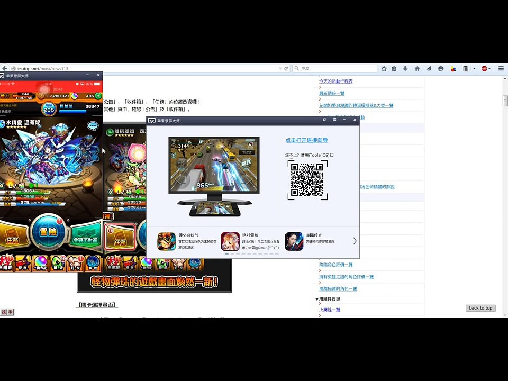Tap the 冒險 round blue button
Image resolution: width=508 pixels, height=381 pixels.
[x=48, y=232]
